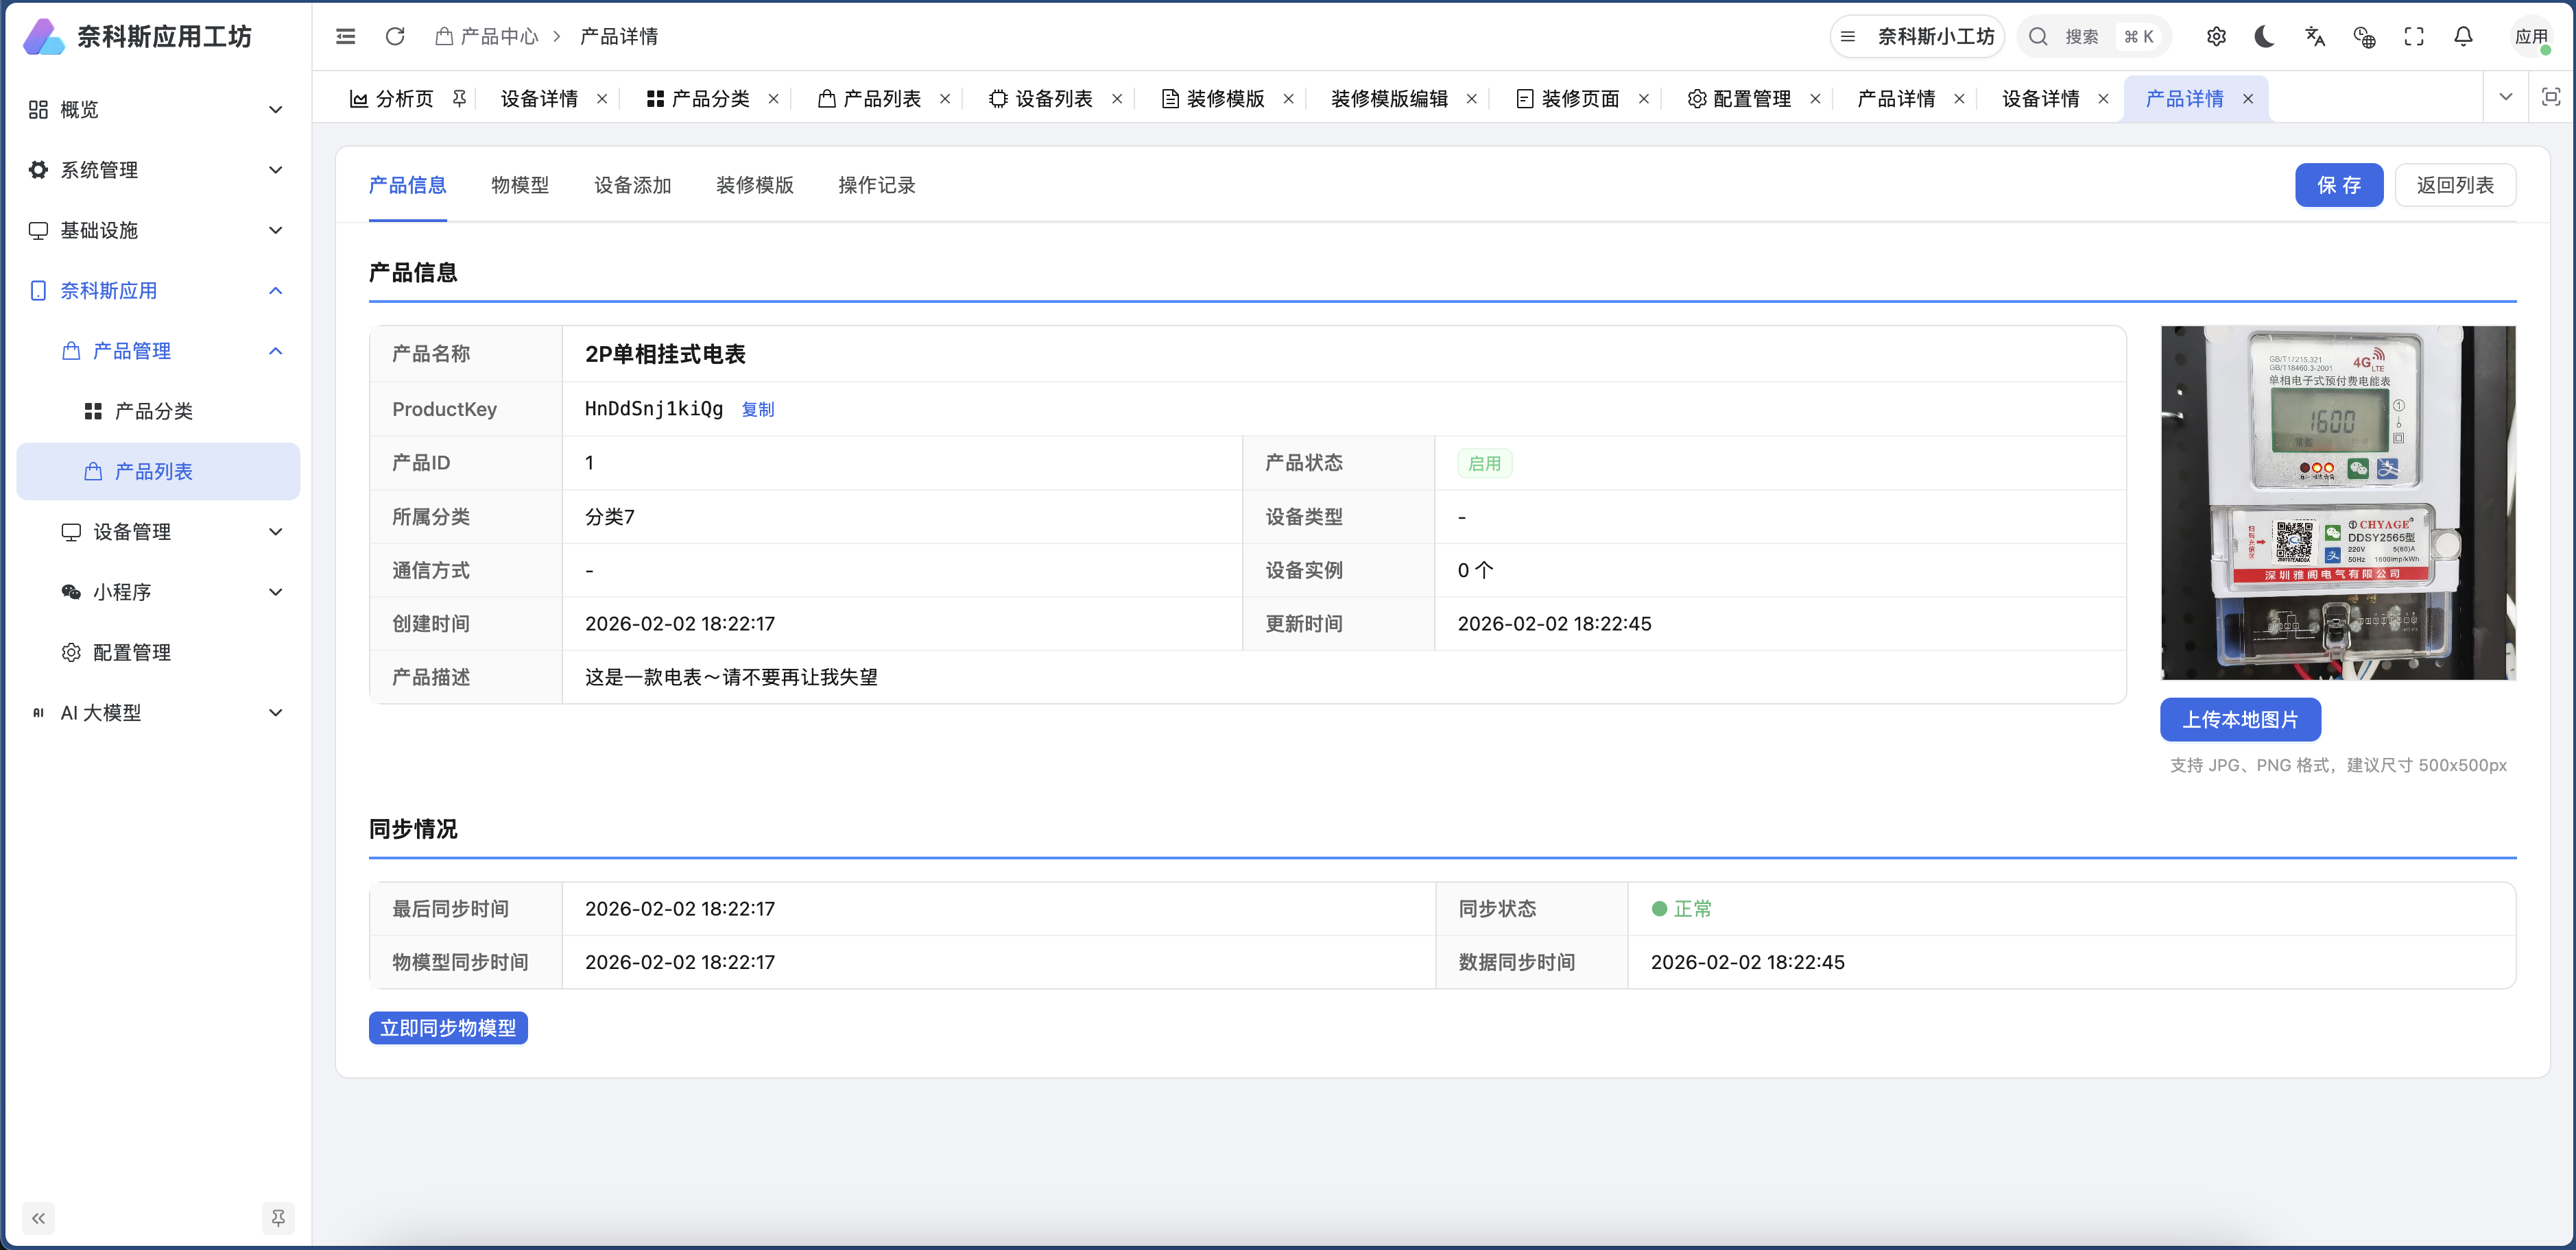The image size is (2576, 1250).
Task: Open notifications bell icon
Action: pyautogui.click(x=2463, y=37)
